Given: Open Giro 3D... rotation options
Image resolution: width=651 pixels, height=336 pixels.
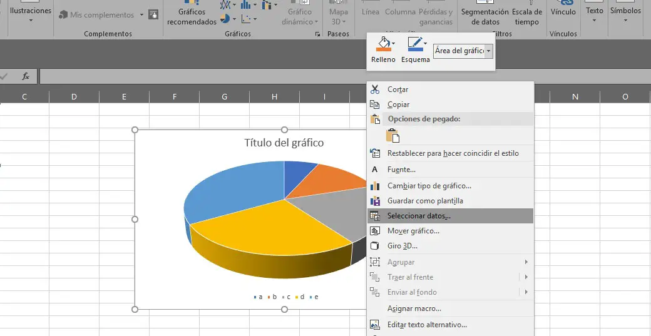Looking at the screenshot, I should click(x=450, y=245).
